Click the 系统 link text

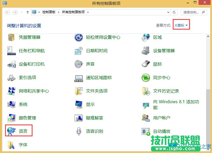point(23,104)
